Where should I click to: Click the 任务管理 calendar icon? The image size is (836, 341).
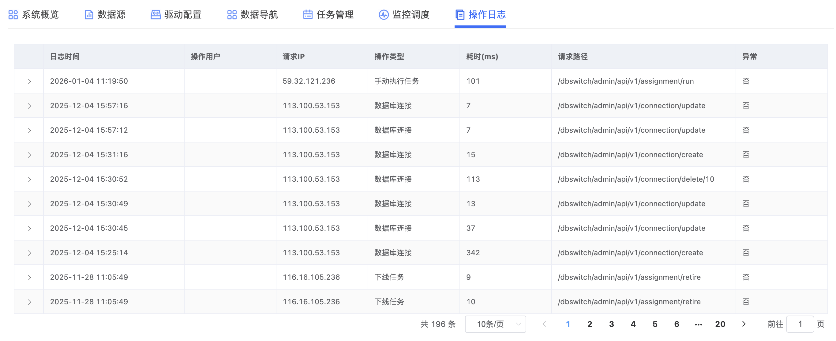(x=308, y=15)
